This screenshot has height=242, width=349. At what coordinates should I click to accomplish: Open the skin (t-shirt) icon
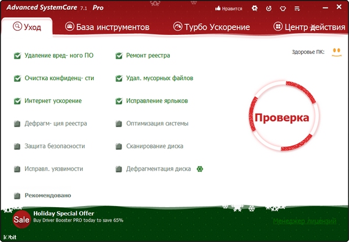[283, 9]
